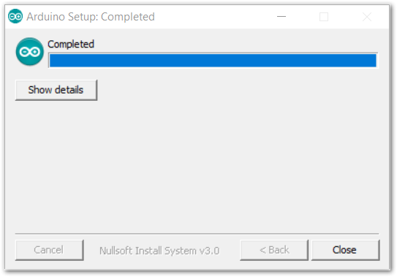Click the greyed-out < Back button
The width and height of the screenshot is (397, 277).
click(x=274, y=250)
